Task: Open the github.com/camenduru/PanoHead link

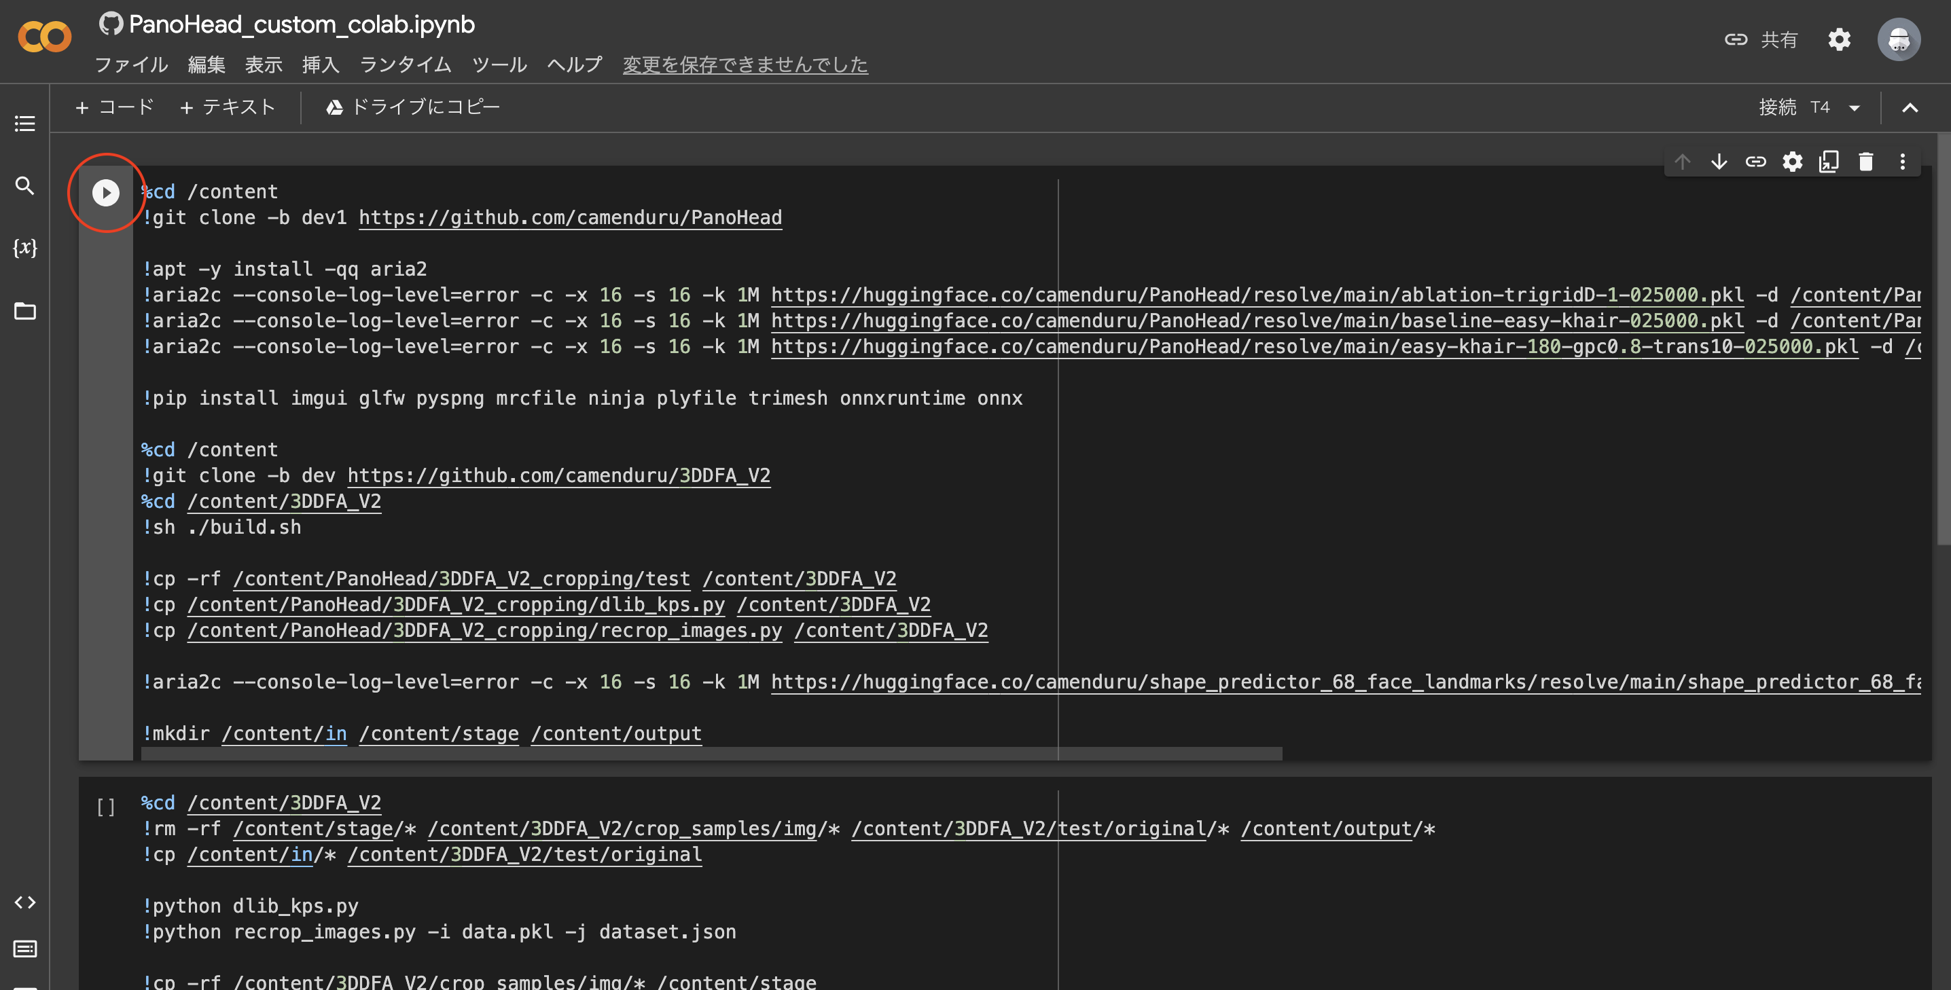Action: click(571, 218)
